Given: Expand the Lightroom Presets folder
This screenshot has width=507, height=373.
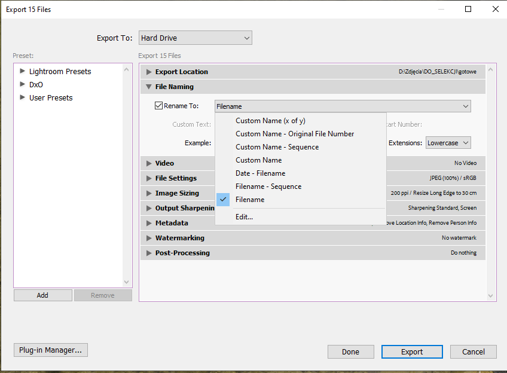Looking at the screenshot, I should (23, 71).
